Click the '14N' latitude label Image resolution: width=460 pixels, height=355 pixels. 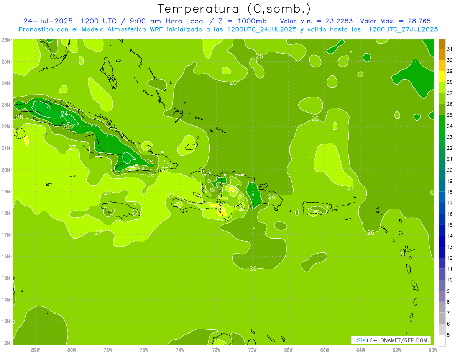[6, 299]
